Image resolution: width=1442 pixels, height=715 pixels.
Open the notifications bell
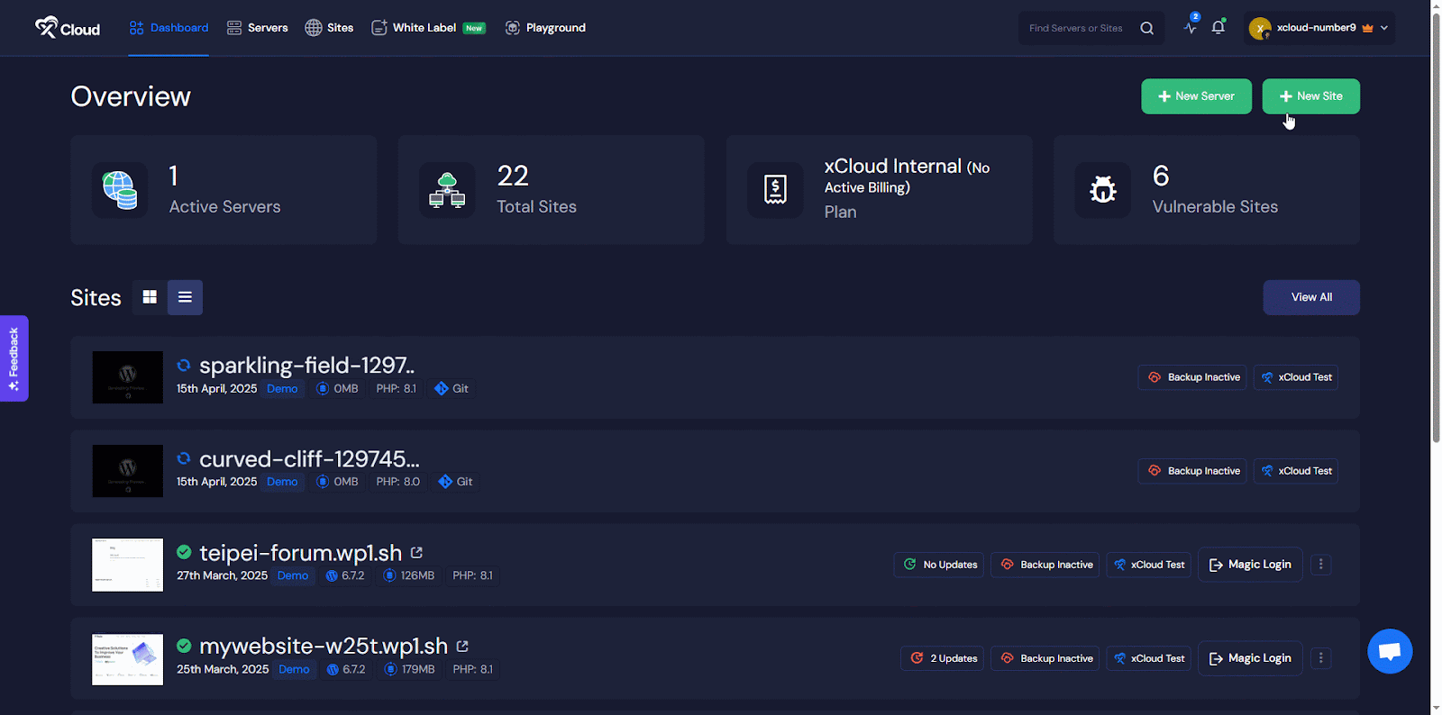(1218, 28)
